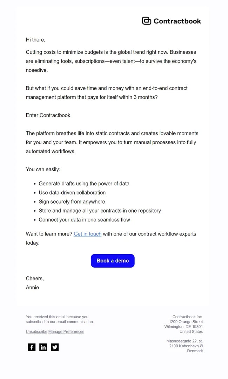228x379 pixels.
Task: Open the LinkedIn social icon
Action: click(x=43, y=347)
